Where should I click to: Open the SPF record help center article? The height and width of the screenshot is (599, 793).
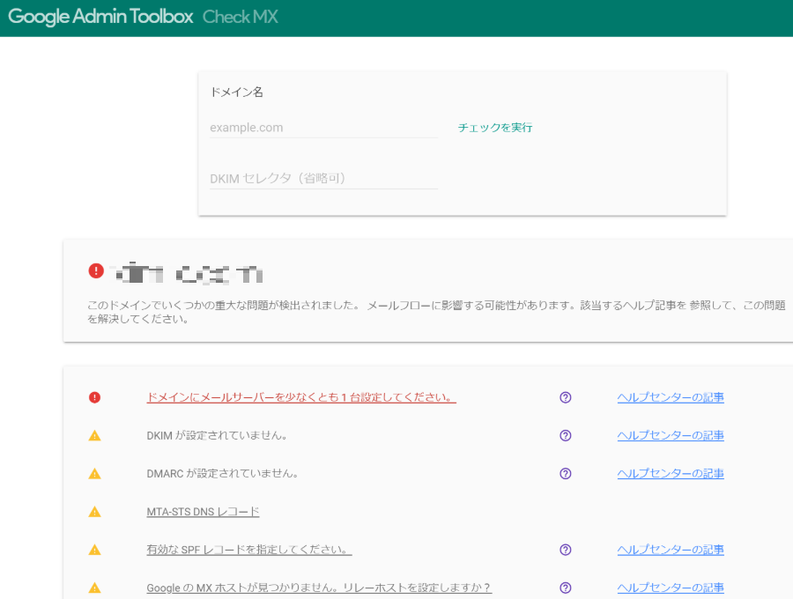(x=671, y=549)
